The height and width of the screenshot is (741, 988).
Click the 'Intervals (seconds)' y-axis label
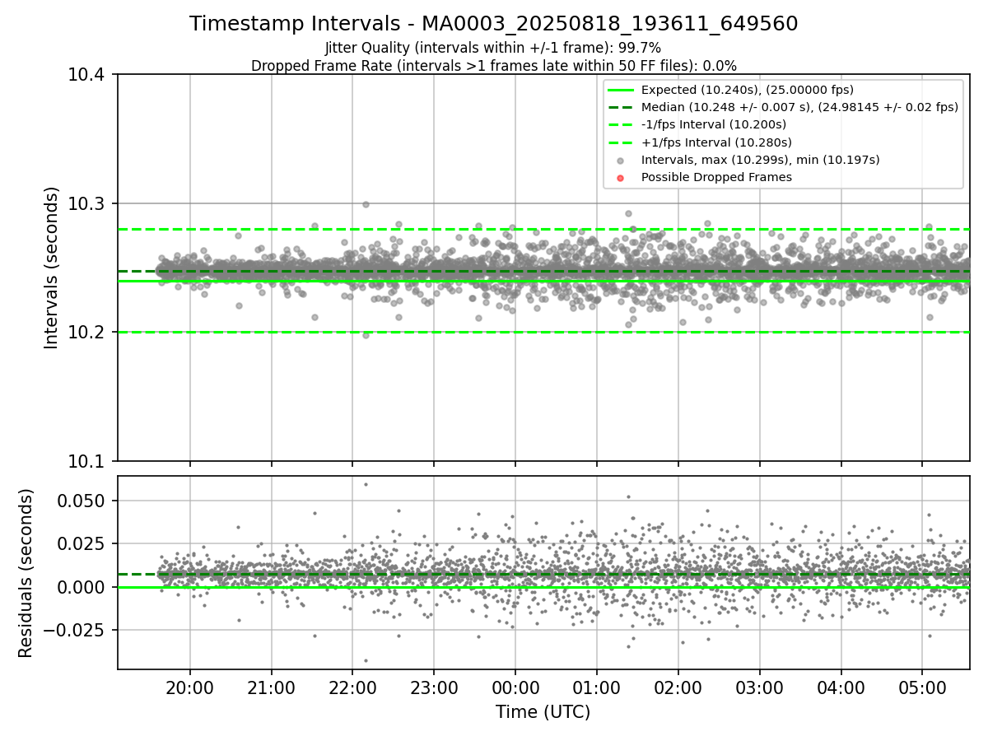52,268
